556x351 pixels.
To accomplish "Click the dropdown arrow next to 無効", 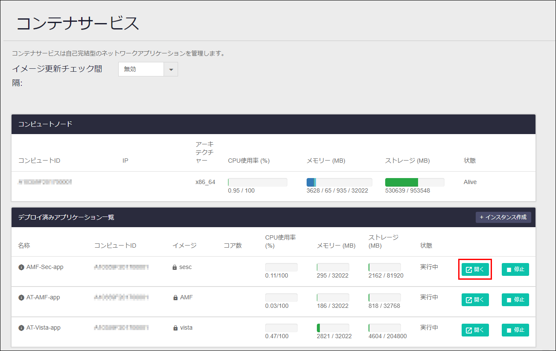I will (x=171, y=69).
